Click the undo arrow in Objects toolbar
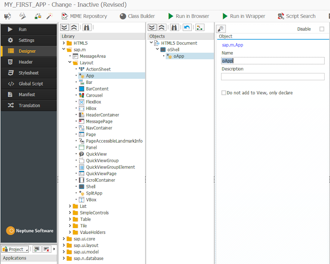The width and height of the screenshot is (330, 264). (187, 27)
